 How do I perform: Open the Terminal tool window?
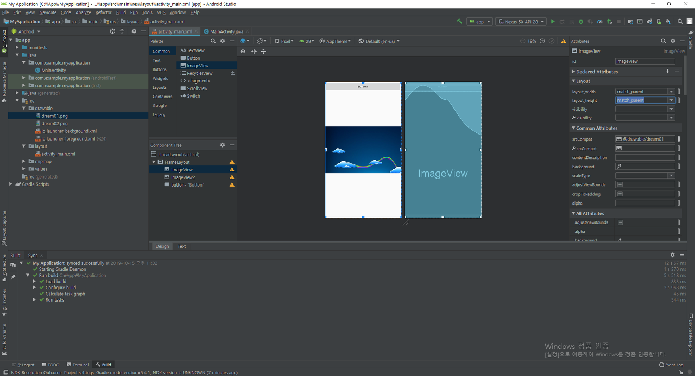tap(77, 365)
